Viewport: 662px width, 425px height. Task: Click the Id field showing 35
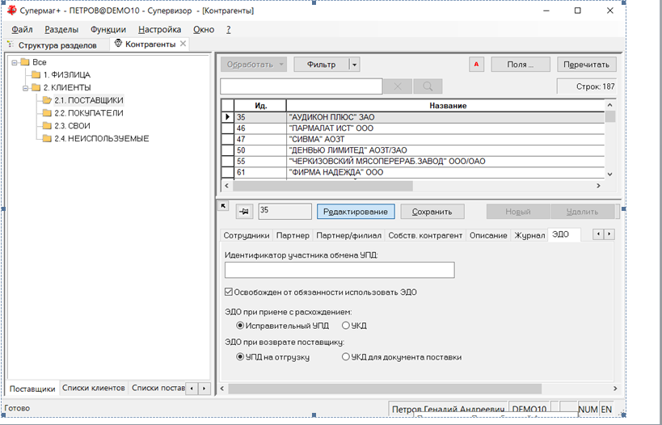pyautogui.click(x=285, y=211)
